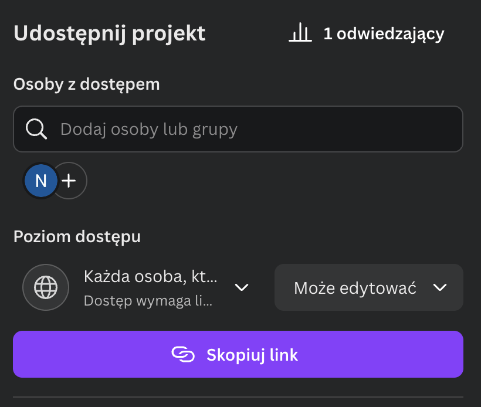Click the globe icon under Poziom dostępu
Screen dimensions: 481x407
point(45,287)
